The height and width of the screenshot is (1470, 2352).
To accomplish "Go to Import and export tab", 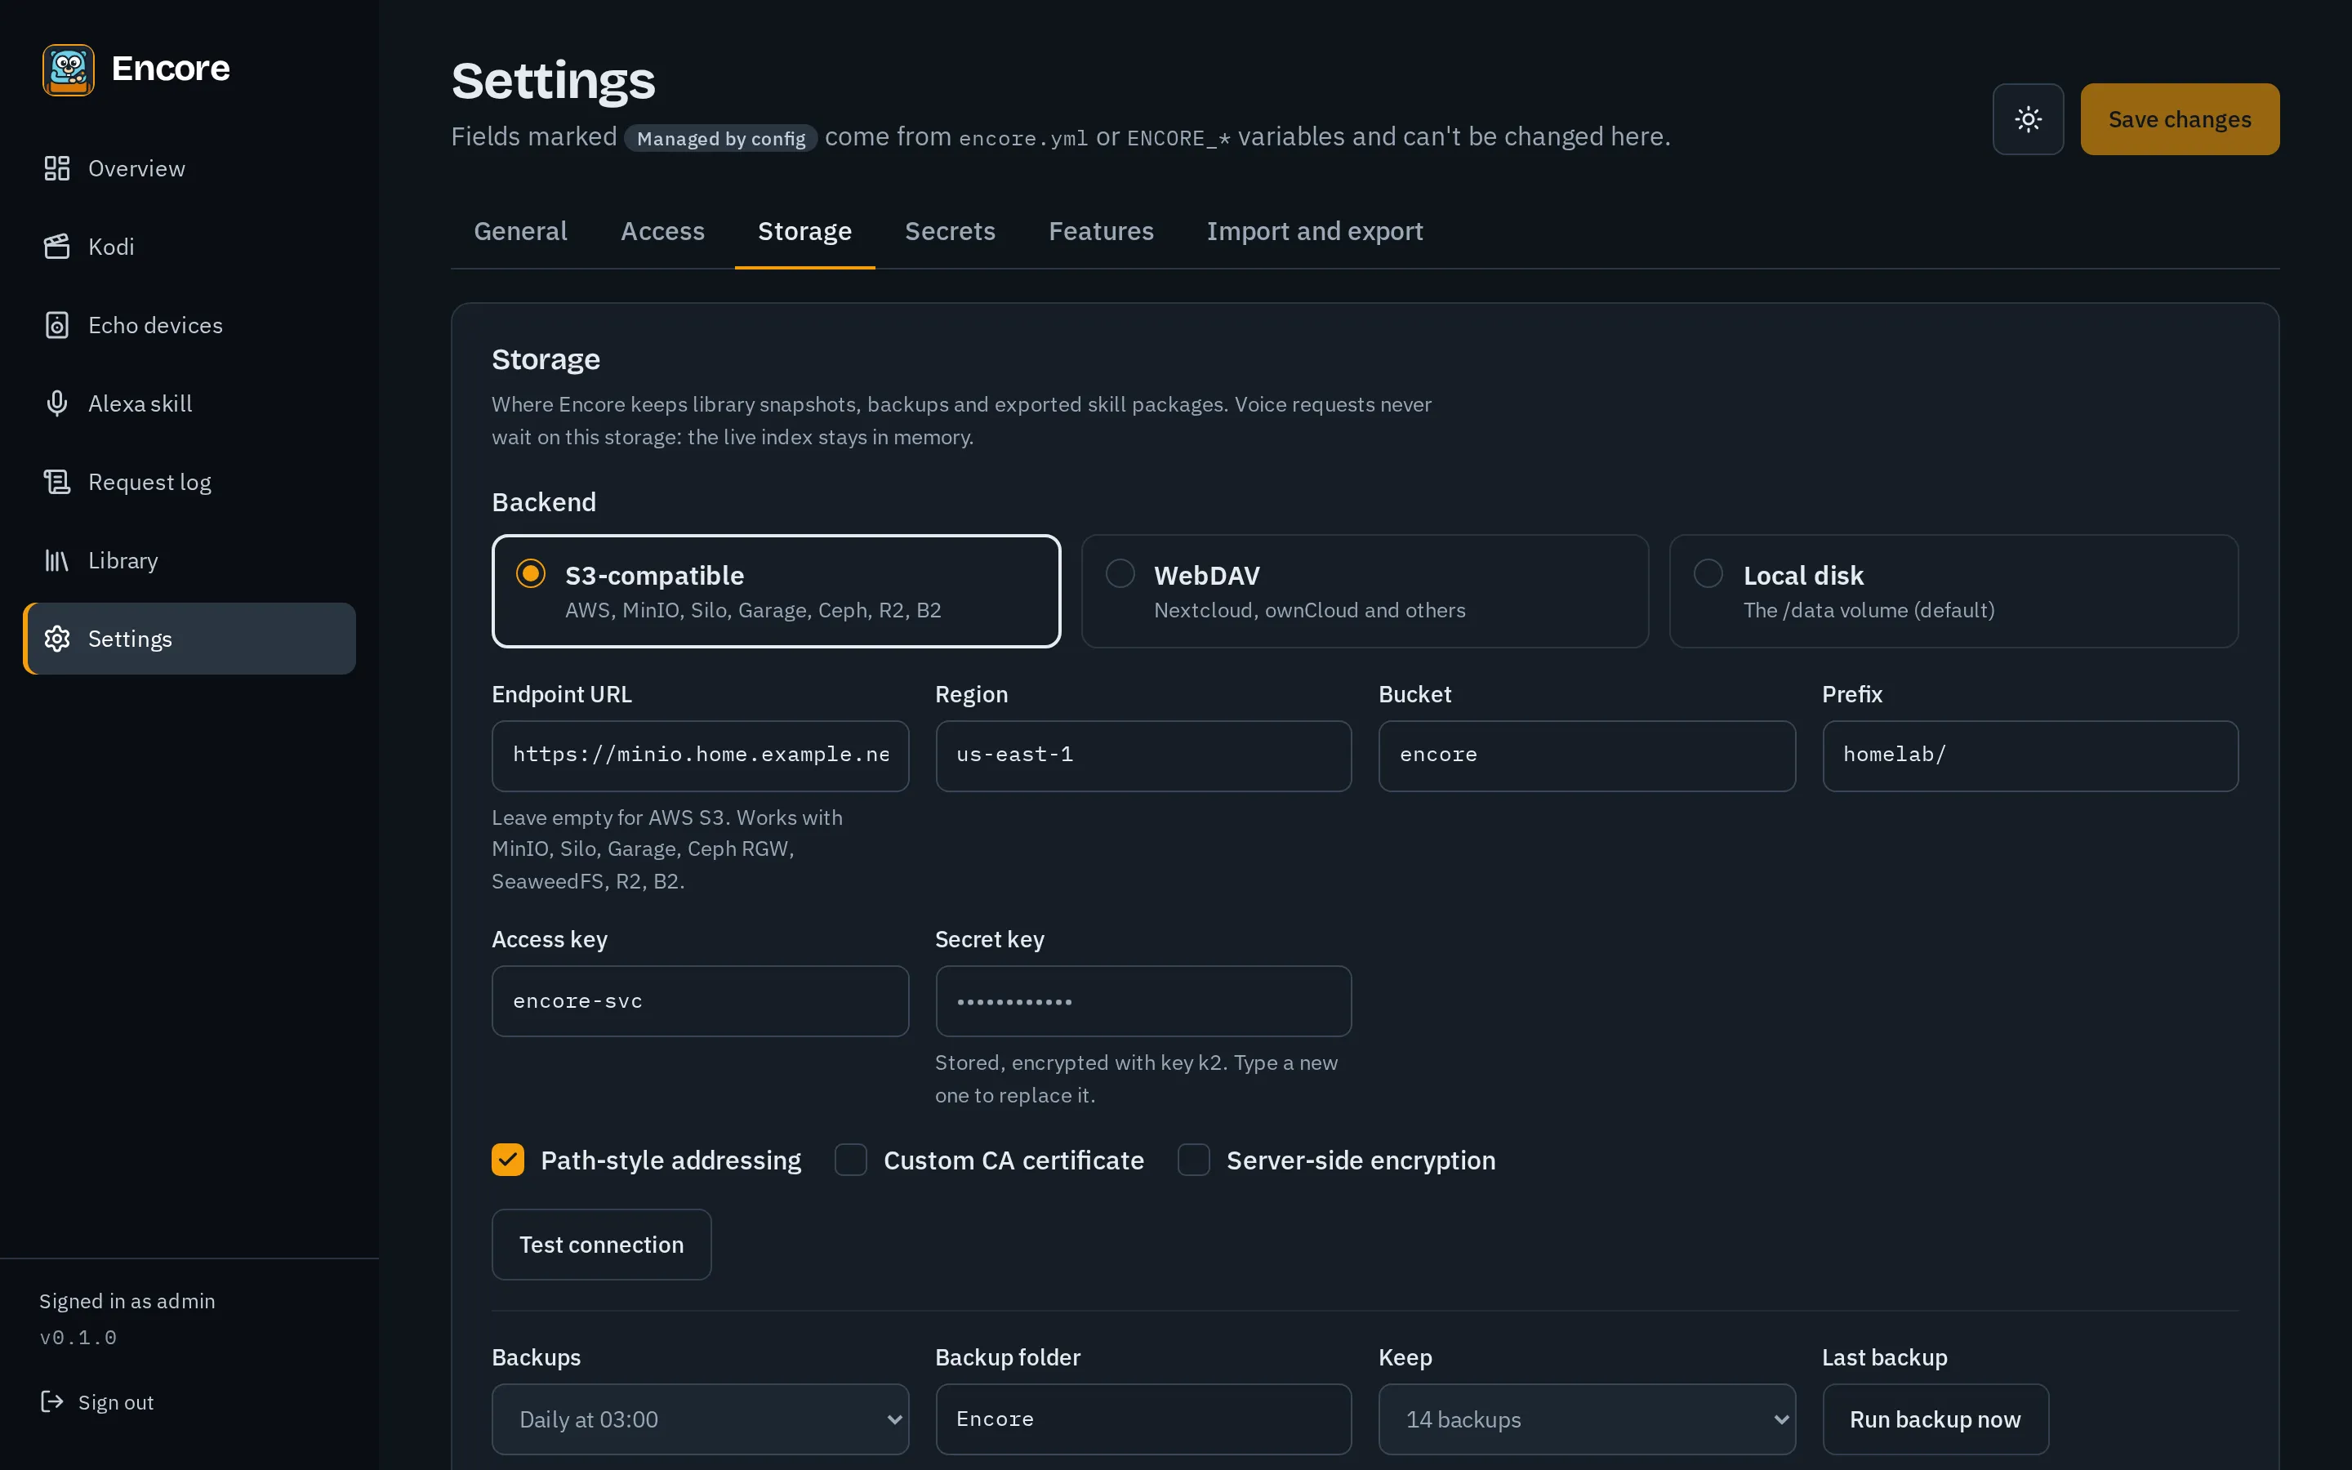I will (x=1314, y=231).
